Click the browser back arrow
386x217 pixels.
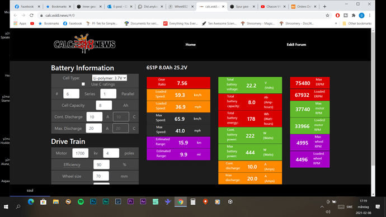[x=16, y=15]
